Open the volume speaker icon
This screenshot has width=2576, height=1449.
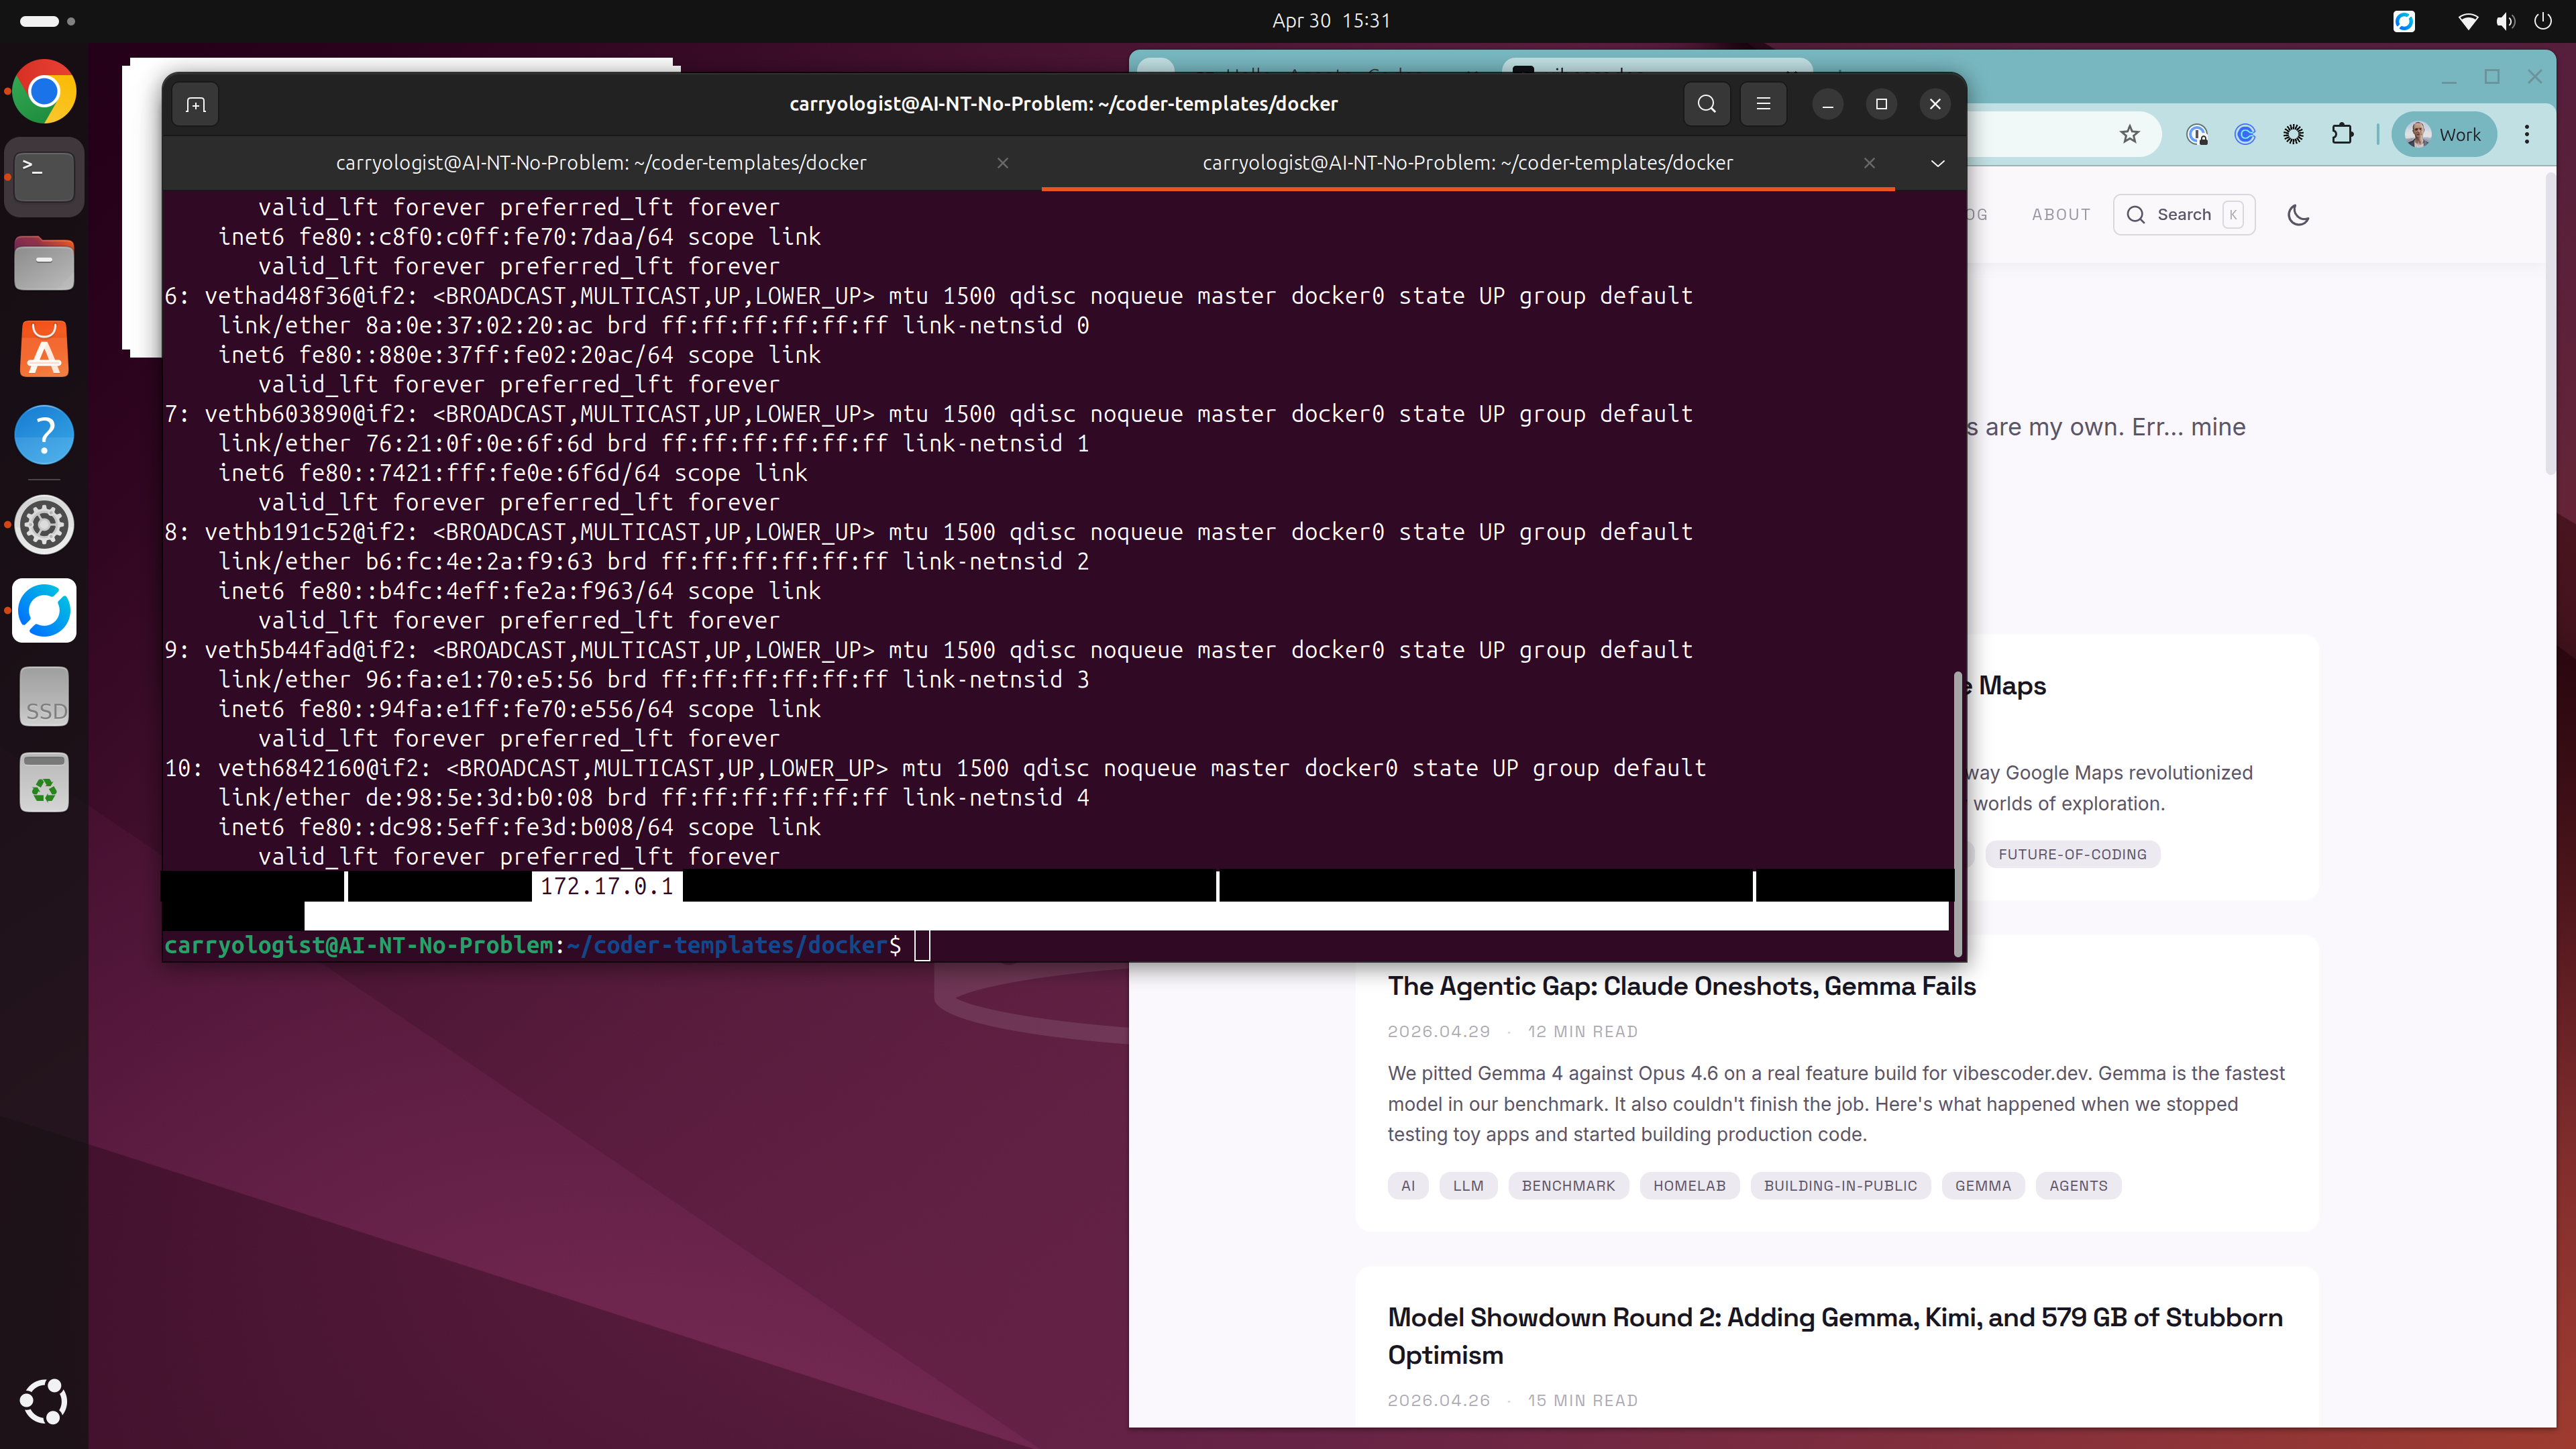2505,21
